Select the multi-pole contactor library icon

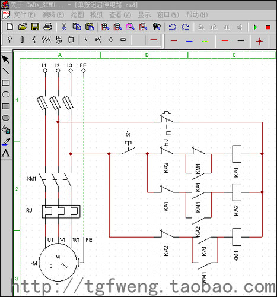[x=46, y=40]
